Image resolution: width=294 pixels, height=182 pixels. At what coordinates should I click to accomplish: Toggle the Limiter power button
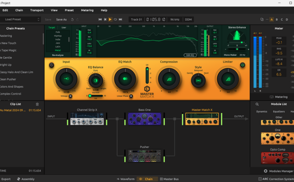(x=243, y=65)
